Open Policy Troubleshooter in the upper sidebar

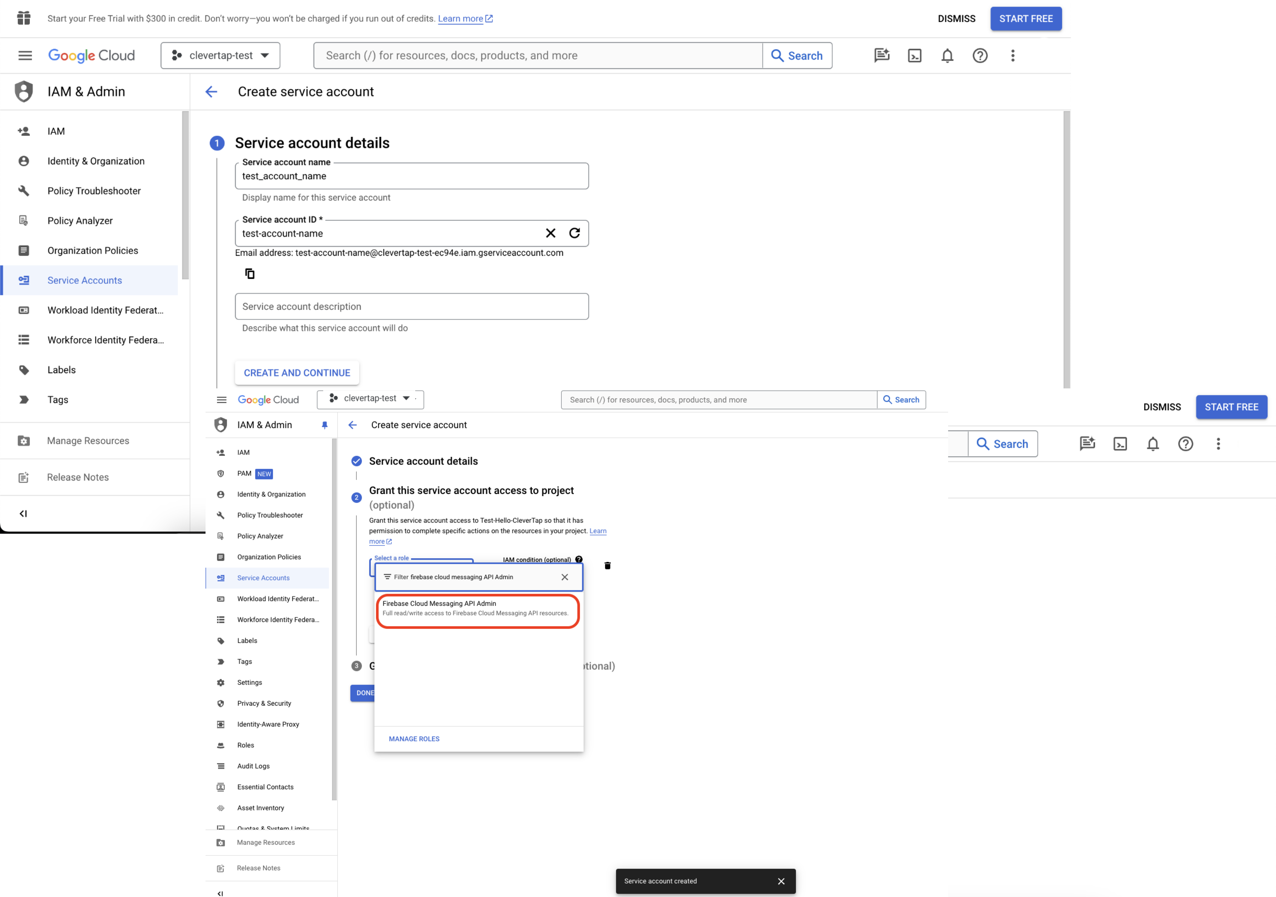[x=89, y=191]
